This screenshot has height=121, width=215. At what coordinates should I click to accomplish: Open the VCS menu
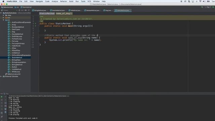89,1
